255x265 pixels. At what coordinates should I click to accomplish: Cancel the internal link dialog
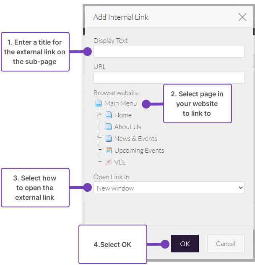coord(225,244)
